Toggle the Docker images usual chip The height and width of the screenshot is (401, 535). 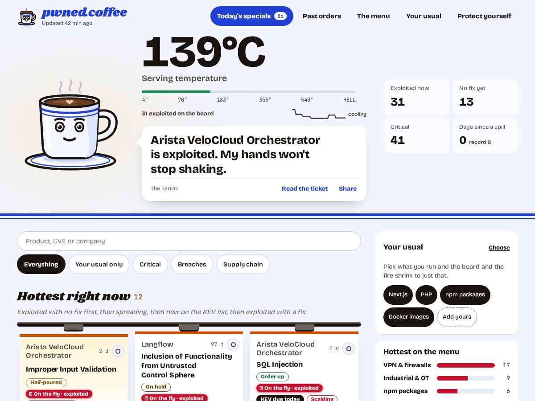coord(409,317)
